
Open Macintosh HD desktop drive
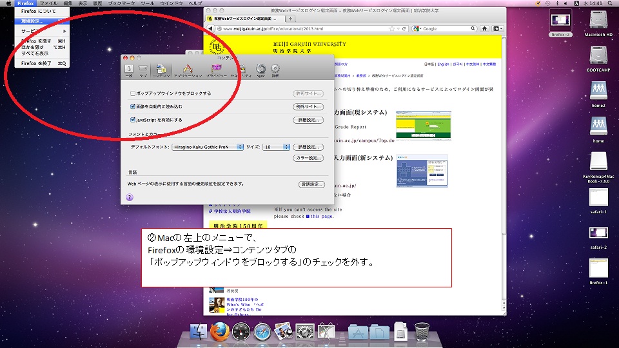(x=598, y=23)
